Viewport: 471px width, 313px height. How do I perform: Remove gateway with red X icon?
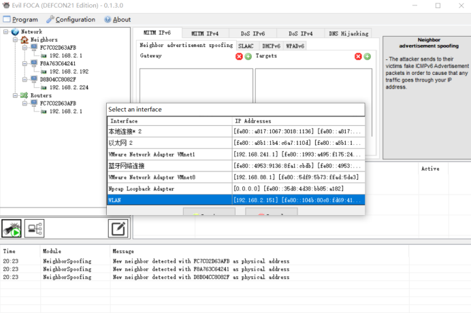tap(239, 56)
